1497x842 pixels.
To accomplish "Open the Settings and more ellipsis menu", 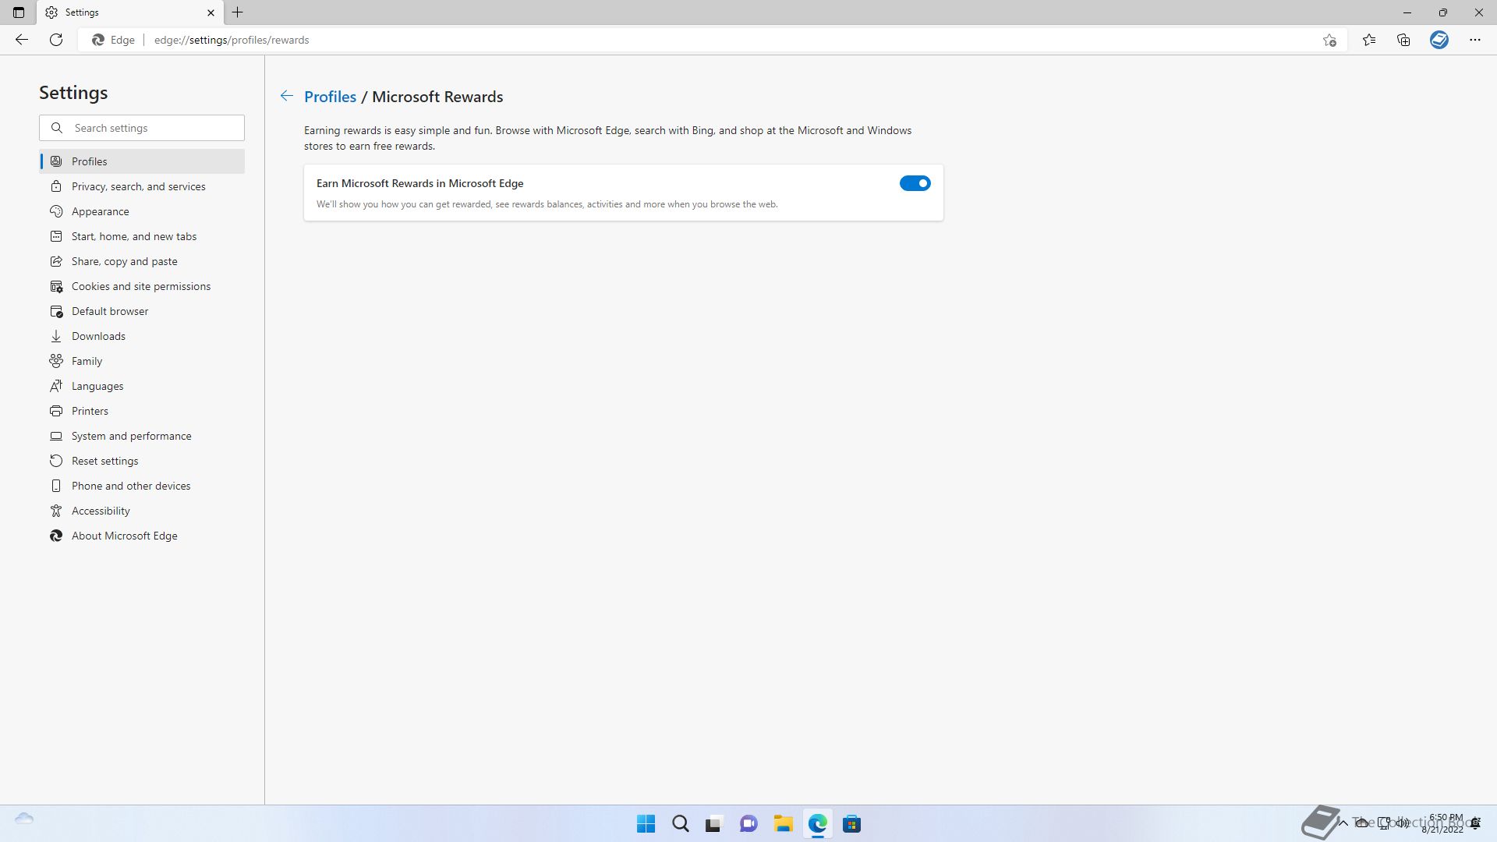I will click(1475, 40).
